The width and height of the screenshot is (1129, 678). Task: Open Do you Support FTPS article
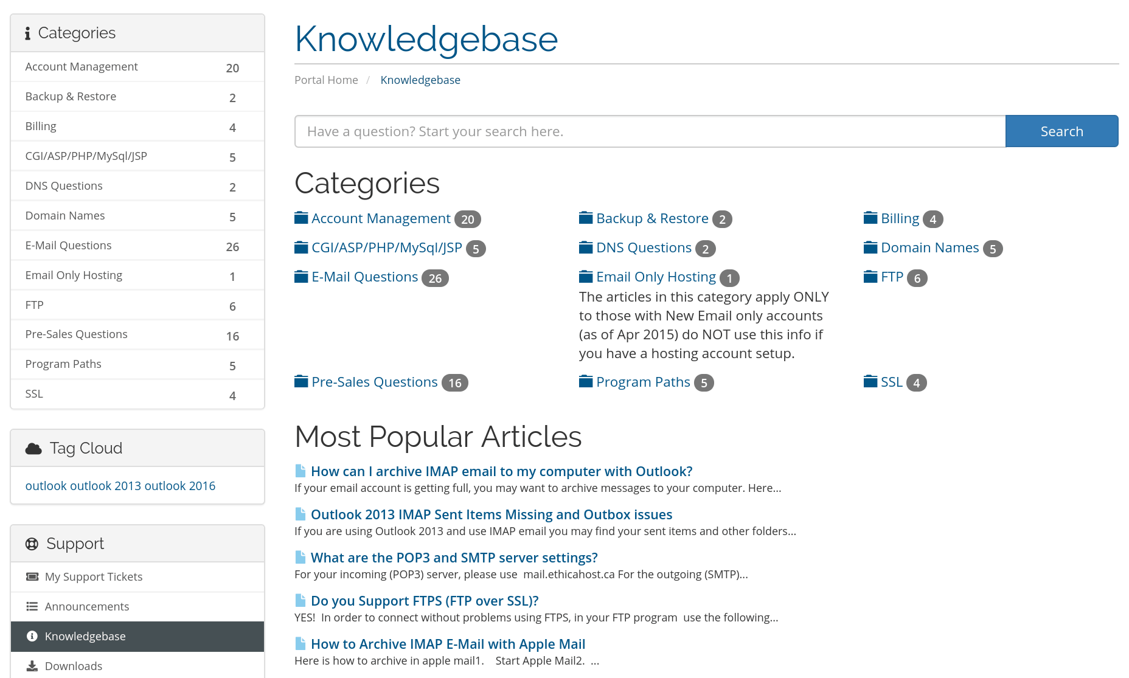(425, 601)
